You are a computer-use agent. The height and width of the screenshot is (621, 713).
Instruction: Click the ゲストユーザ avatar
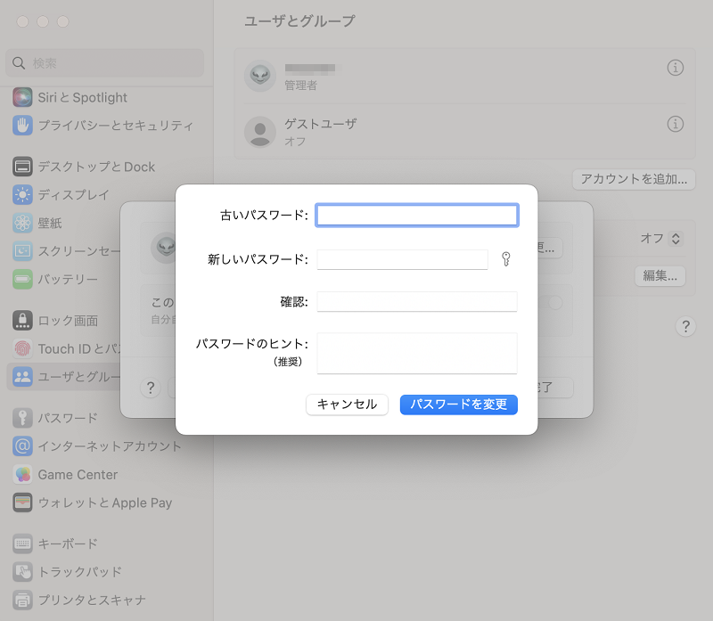(260, 132)
